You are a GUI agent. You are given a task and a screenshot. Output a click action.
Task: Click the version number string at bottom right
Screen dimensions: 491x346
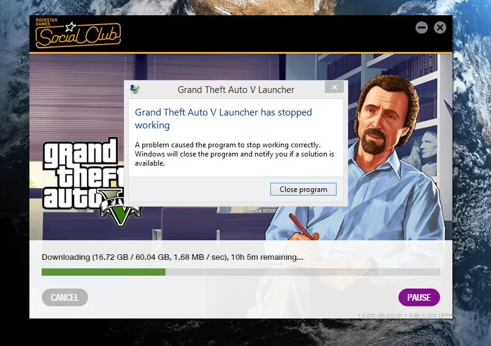click(x=405, y=315)
